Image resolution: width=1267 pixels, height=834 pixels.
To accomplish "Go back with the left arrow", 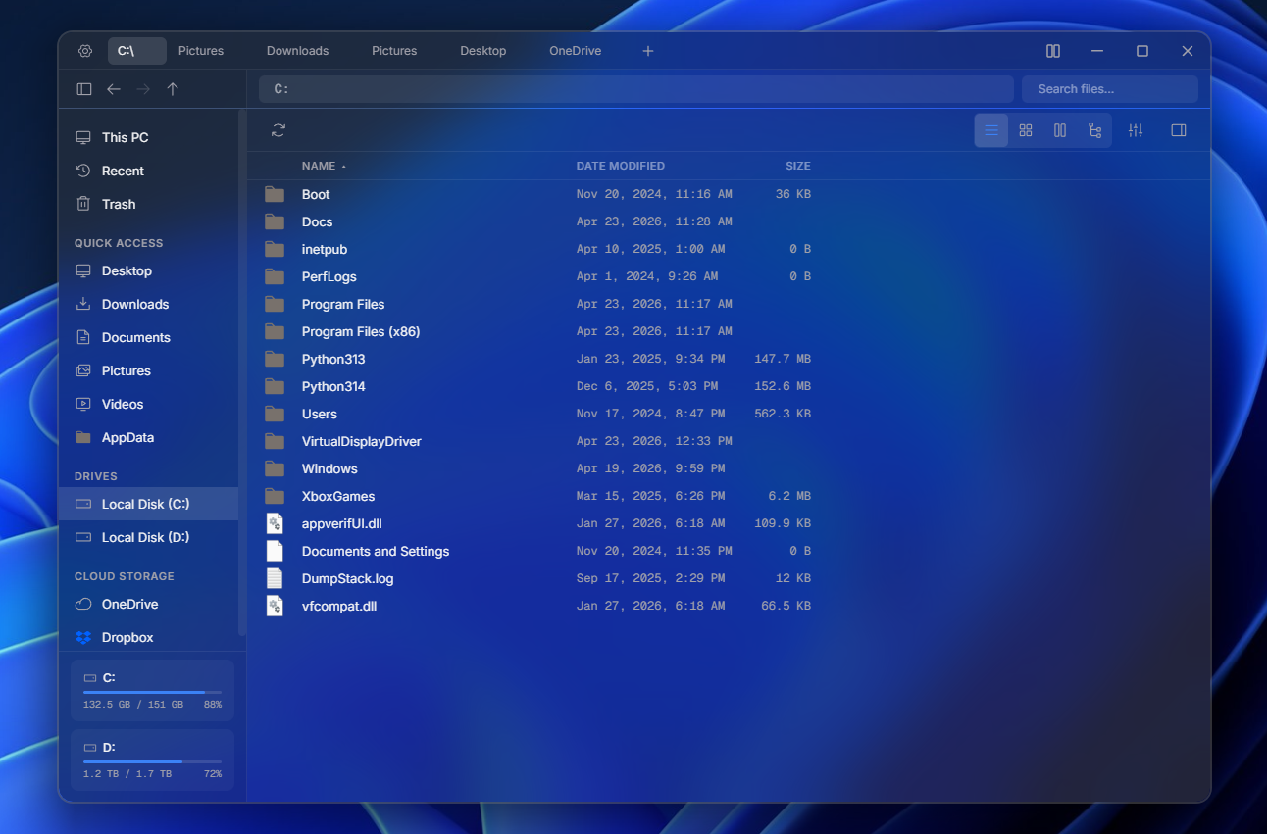I will [x=114, y=89].
